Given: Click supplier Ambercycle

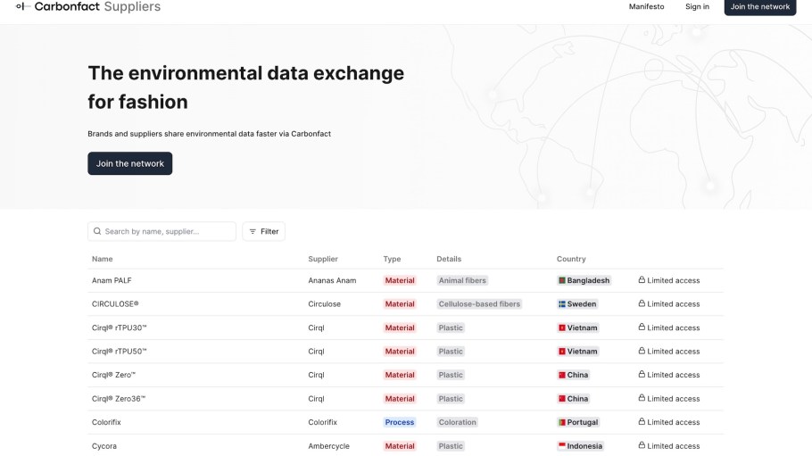Looking at the screenshot, I should pyautogui.click(x=329, y=446).
